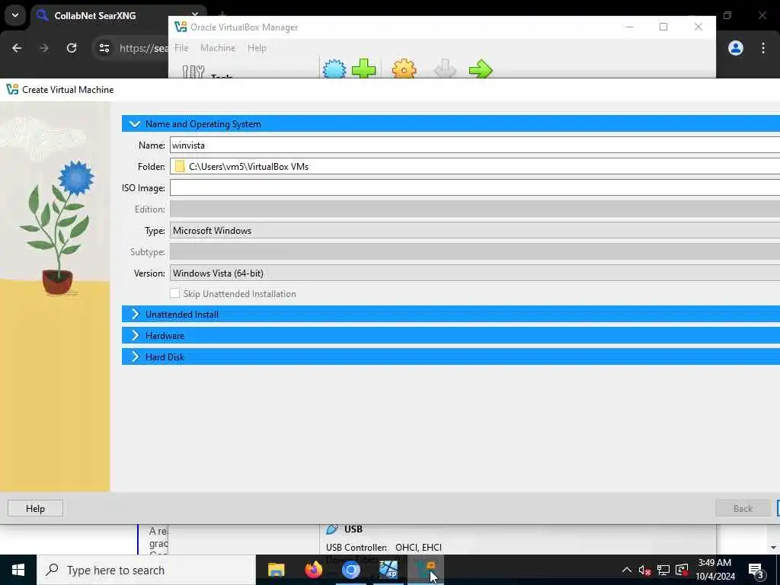Click the folder icon in the Folder field
This screenshot has width=780, height=585.
click(x=180, y=167)
